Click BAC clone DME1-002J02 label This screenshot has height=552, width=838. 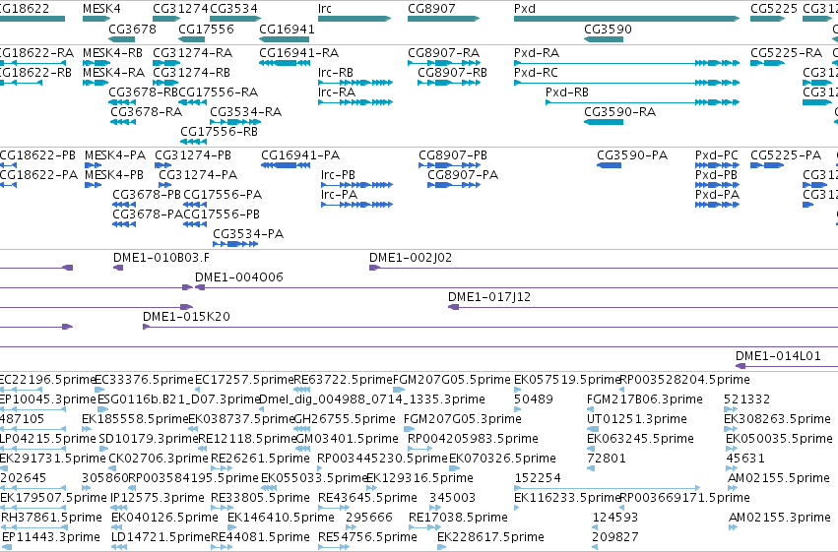click(x=411, y=258)
